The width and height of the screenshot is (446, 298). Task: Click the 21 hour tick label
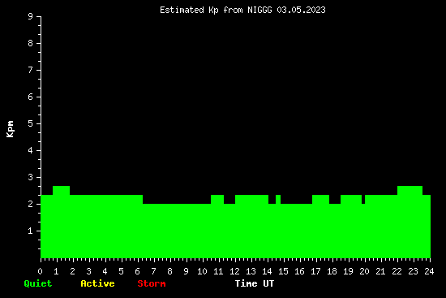coord(380,271)
